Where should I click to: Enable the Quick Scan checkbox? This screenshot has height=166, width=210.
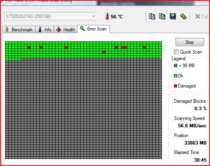click(x=176, y=52)
